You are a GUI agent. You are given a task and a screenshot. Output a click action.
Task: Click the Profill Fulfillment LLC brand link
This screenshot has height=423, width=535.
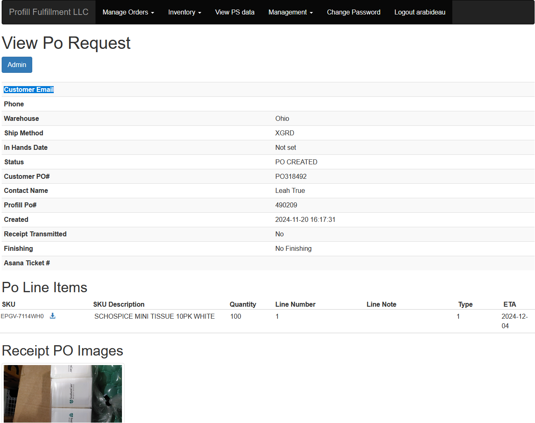pos(48,12)
